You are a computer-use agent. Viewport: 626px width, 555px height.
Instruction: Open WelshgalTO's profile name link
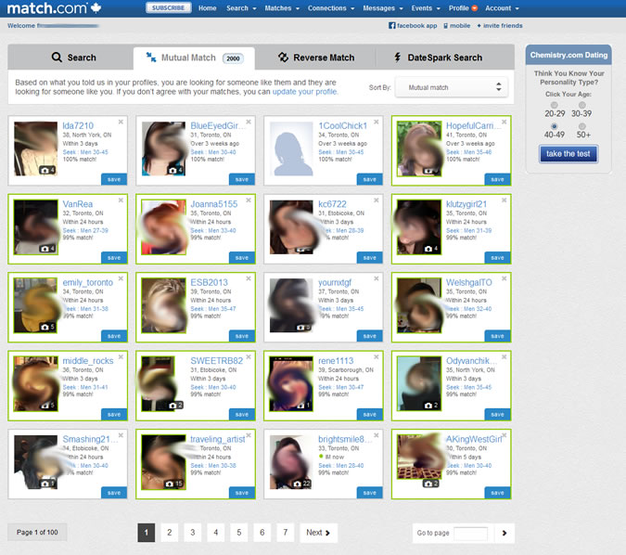pyautogui.click(x=468, y=282)
